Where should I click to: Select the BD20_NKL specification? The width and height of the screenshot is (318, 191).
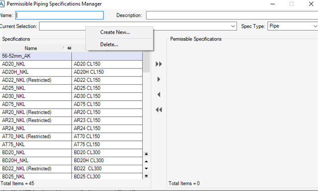(35, 152)
